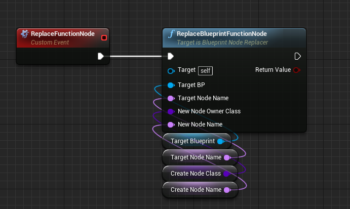Click the ReplaceFunctionNode execution output pin

click(101, 56)
